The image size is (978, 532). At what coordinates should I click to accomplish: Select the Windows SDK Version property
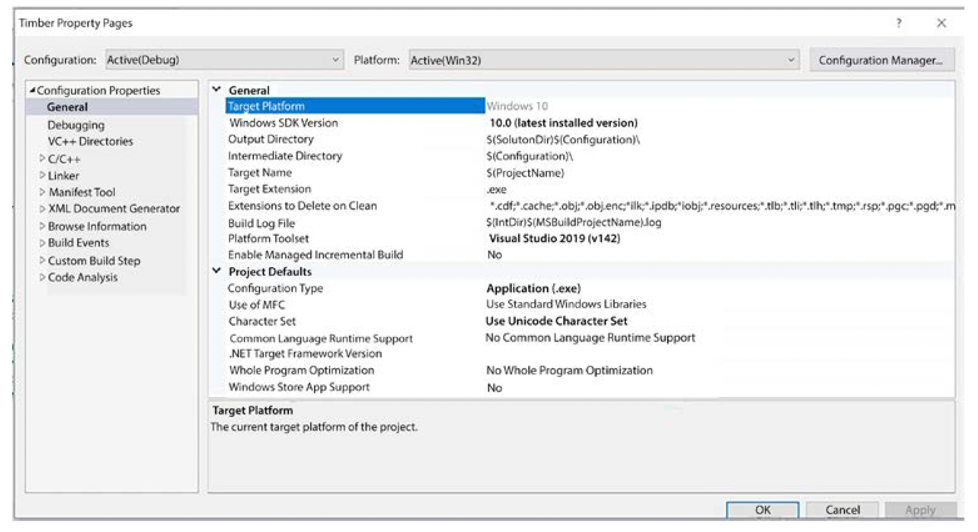click(284, 123)
